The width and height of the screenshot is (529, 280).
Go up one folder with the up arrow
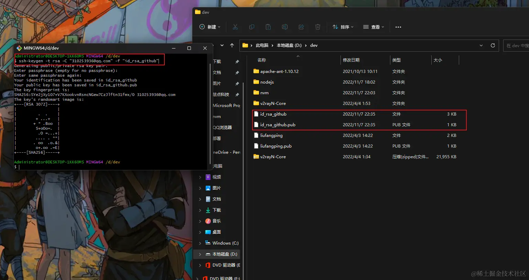[x=232, y=45]
